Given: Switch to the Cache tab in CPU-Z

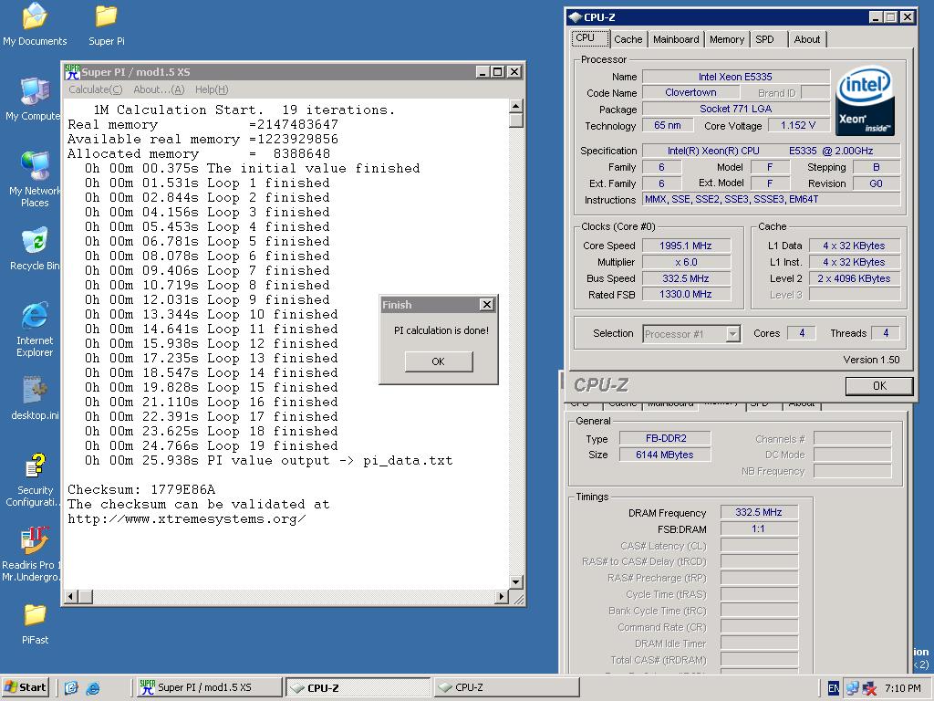Looking at the screenshot, I should 628,39.
